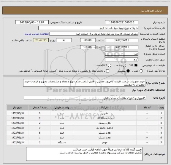171x165 pixels.
Task: Click quantity 9 in the CPU row
Action: [x=40, y=118]
